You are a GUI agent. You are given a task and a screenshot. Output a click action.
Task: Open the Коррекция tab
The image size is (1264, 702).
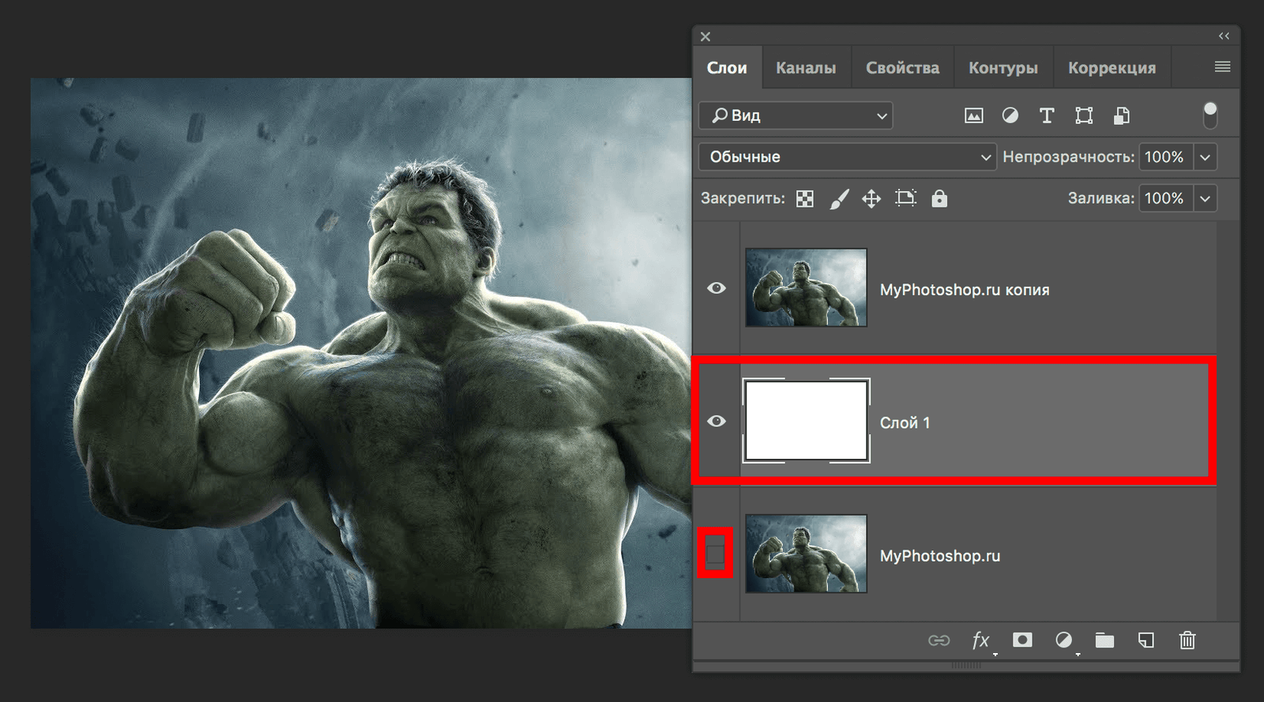pos(1112,68)
